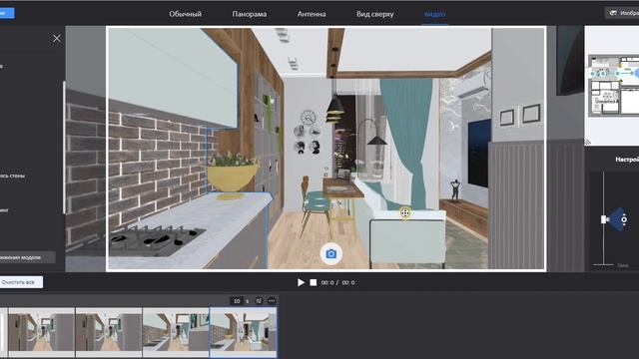Play the video preview

pos(301,282)
